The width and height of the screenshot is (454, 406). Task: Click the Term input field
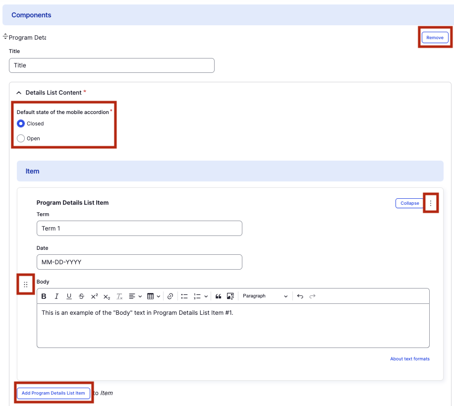139,229
